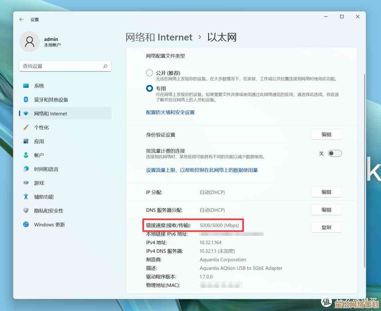Open Apps settings icon in sidebar
This screenshot has height=311, width=381.
26,141
